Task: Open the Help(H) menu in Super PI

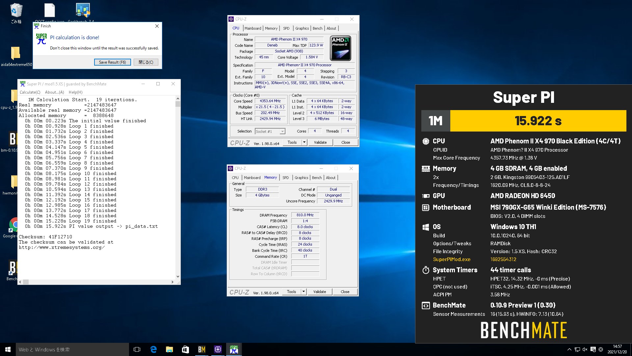Action: 76,92
